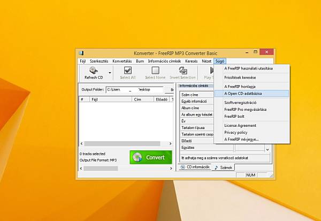Click the Invert Selection toolbar icon
This screenshot has width=321, height=221.
click(183, 70)
